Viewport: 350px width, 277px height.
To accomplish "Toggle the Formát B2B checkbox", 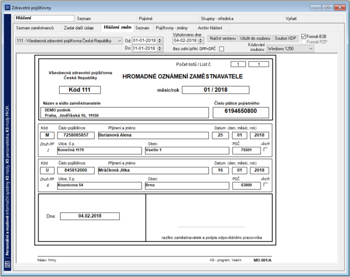I will (304, 36).
